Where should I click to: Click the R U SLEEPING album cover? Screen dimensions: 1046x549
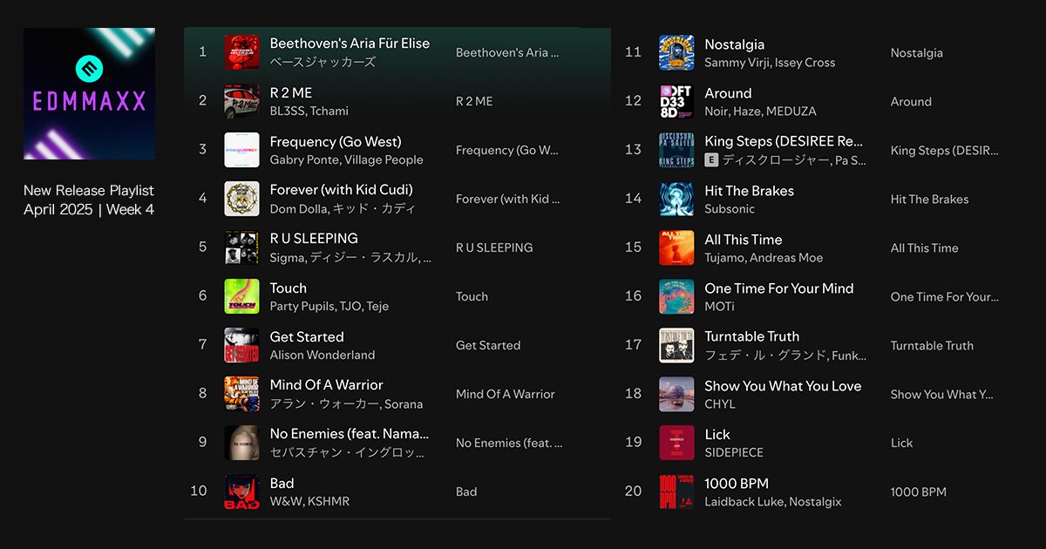coord(241,247)
